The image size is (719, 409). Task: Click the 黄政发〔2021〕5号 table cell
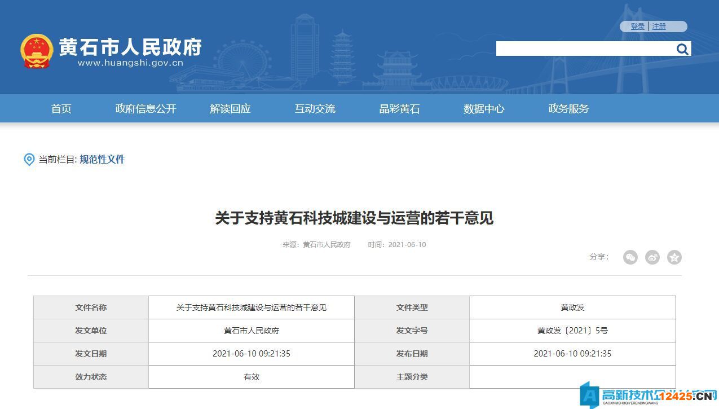pos(572,331)
